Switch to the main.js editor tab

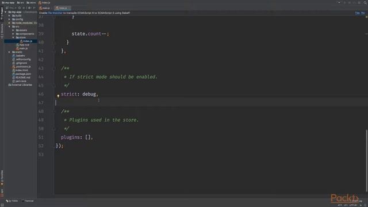pyautogui.click(x=45, y=7)
